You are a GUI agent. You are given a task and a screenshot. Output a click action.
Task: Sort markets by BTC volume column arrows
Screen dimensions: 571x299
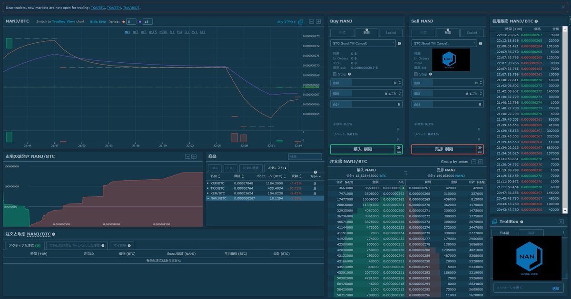pyautogui.click(x=285, y=176)
